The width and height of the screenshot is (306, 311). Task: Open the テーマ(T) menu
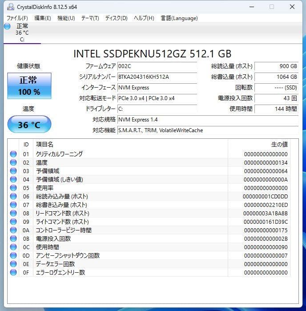click(90, 18)
